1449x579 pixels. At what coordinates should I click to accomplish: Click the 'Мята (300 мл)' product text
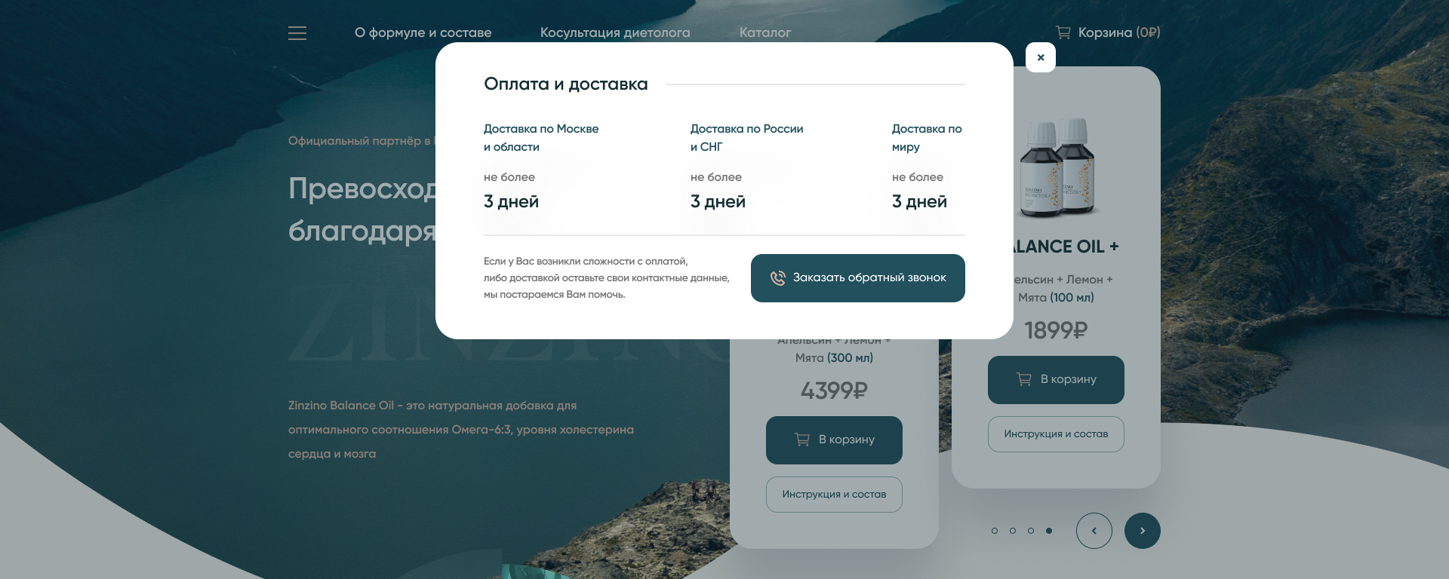tap(834, 358)
